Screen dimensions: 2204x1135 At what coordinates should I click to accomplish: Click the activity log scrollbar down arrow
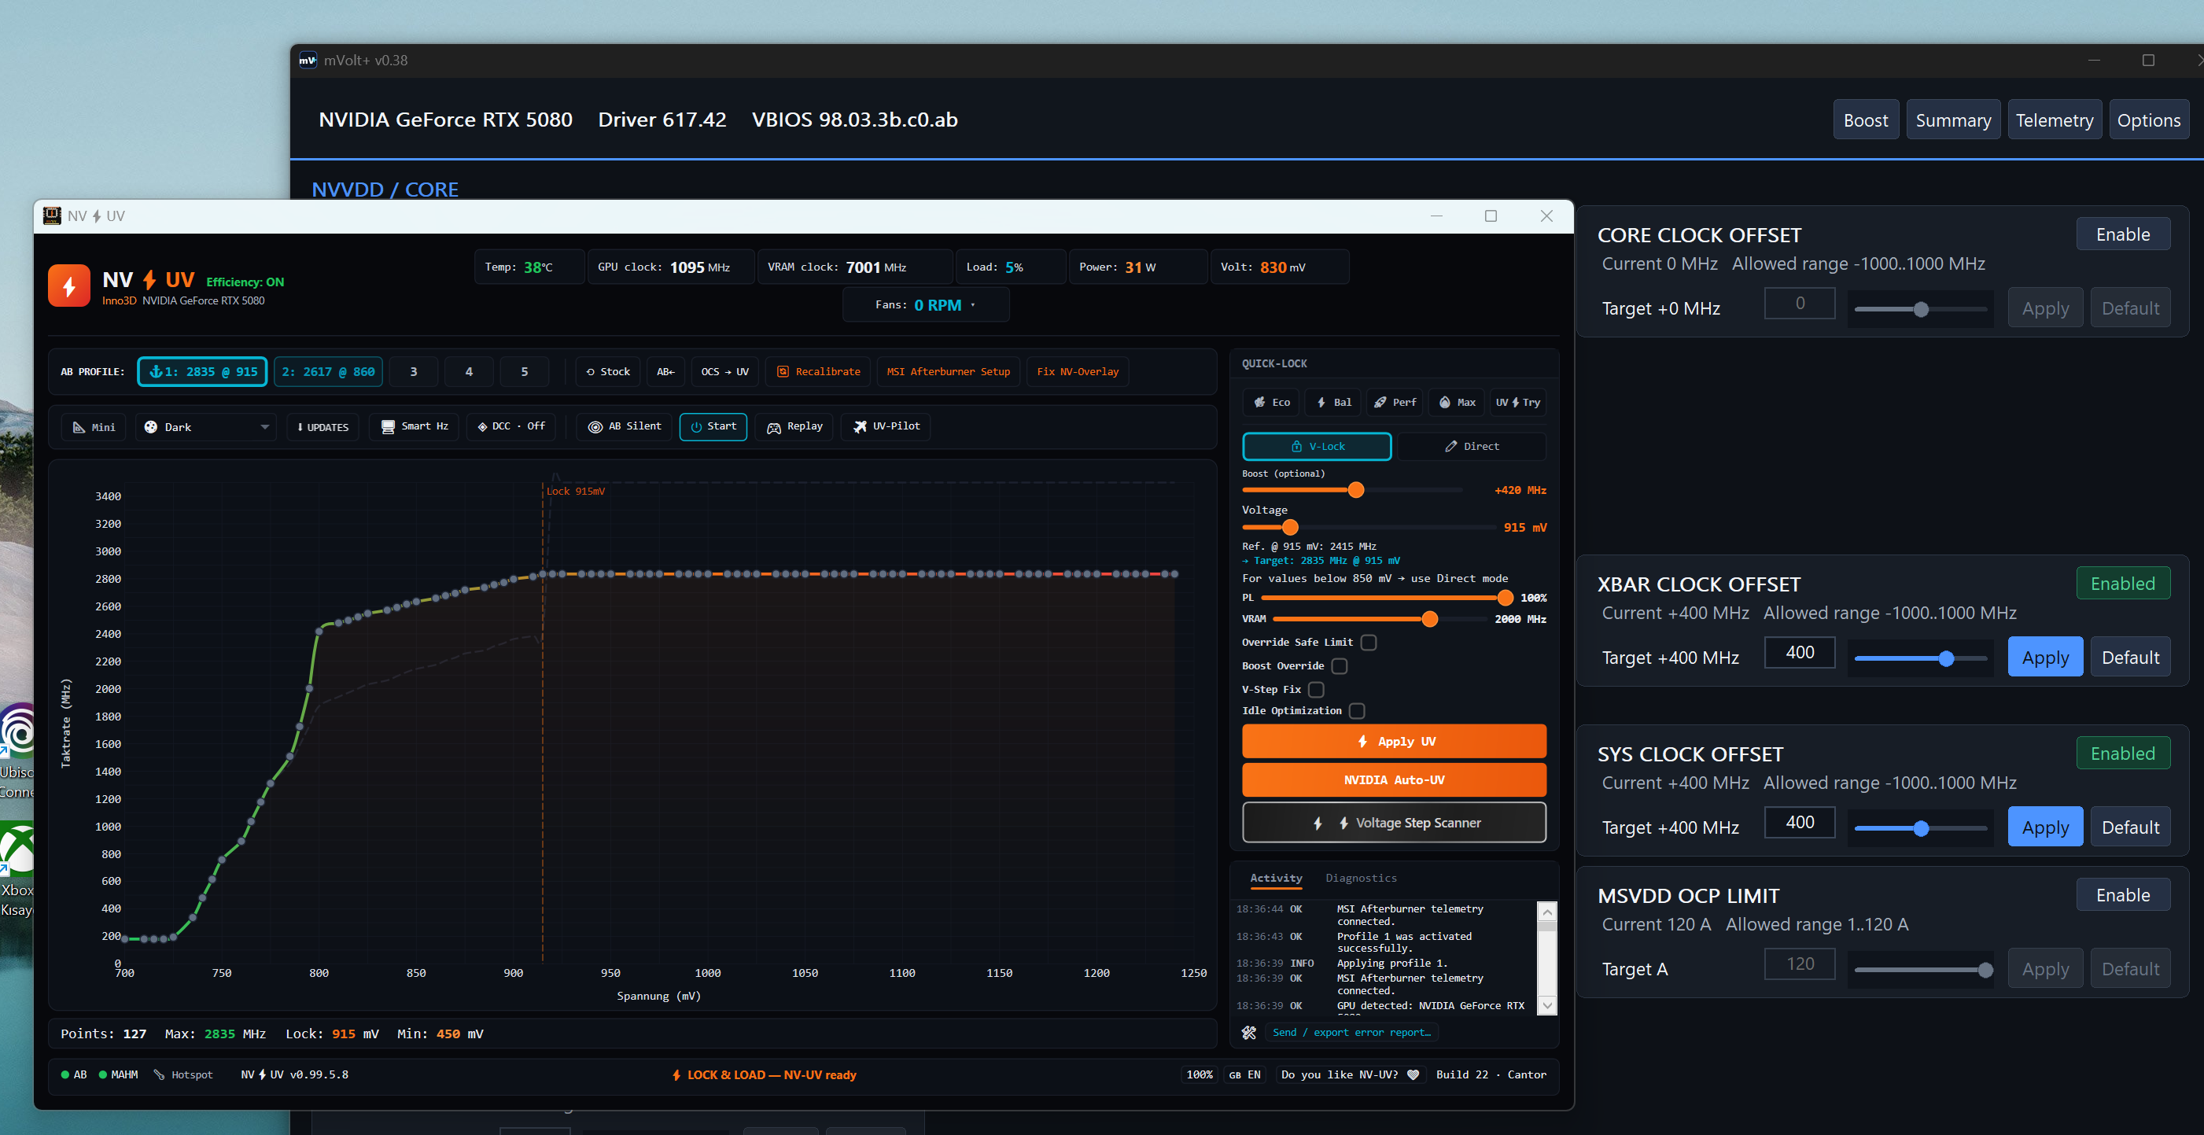pyautogui.click(x=1547, y=1006)
